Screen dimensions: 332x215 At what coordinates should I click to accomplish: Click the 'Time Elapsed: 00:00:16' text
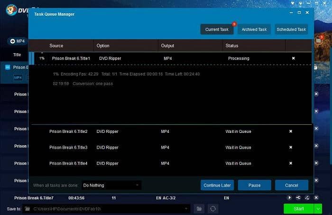141,74
